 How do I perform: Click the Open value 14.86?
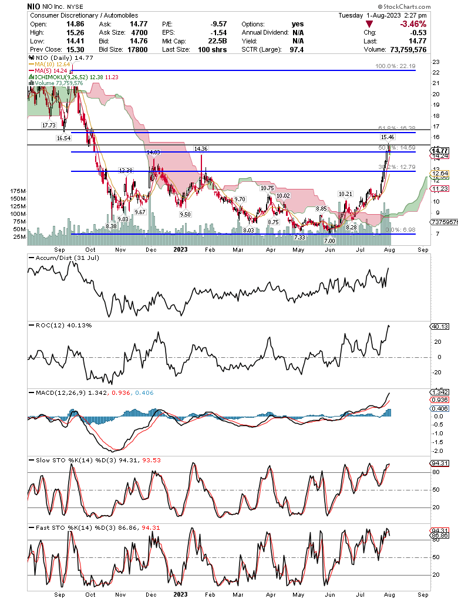[75, 24]
